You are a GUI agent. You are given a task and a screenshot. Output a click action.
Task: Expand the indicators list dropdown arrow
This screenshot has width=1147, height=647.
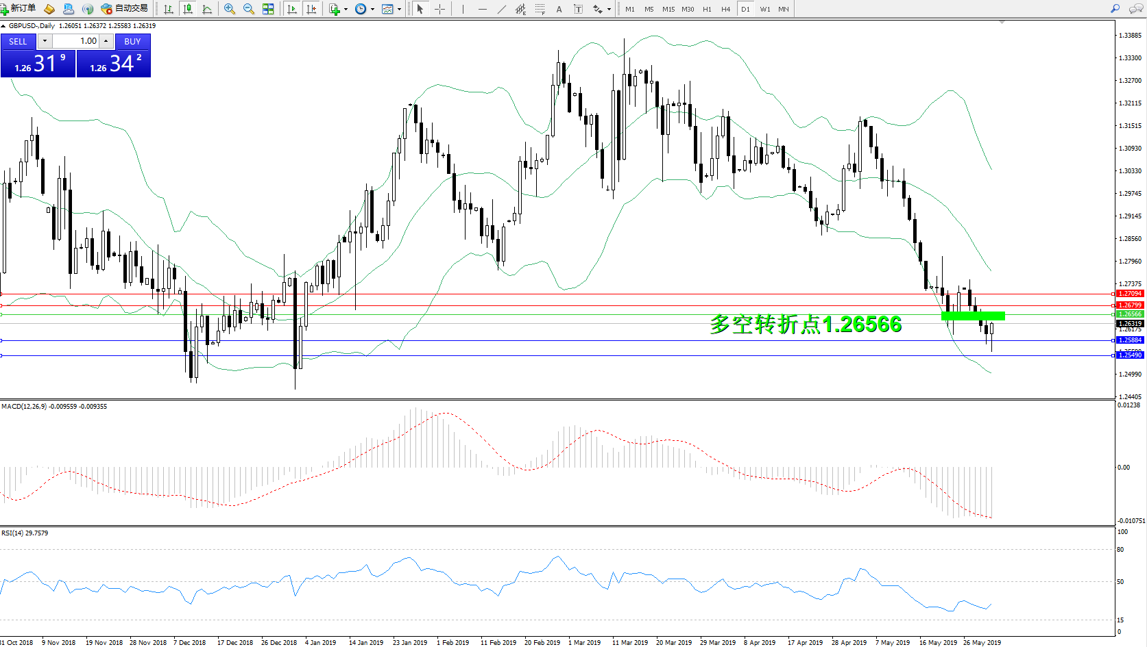tap(346, 10)
